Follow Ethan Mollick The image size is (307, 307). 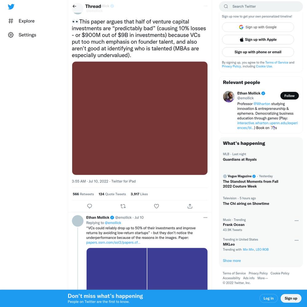click(290, 96)
